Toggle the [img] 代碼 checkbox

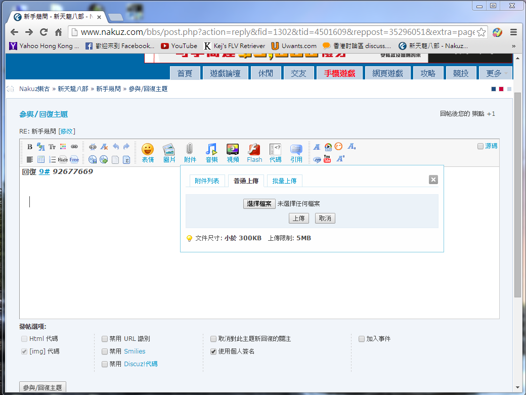[x=24, y=352]
